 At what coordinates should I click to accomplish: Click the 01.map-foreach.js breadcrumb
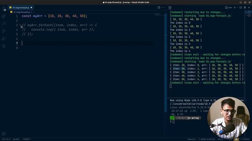coord(22,12)
